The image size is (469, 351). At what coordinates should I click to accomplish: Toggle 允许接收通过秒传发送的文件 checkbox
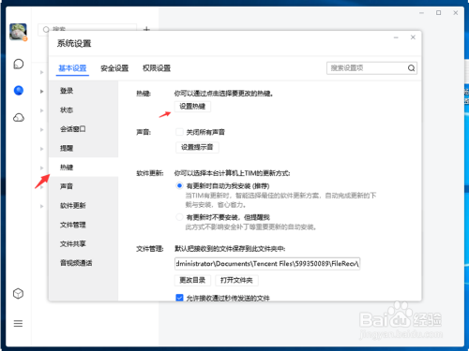[x=179, y=298]
